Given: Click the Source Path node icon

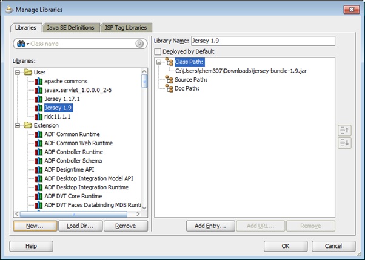Looking at the screenshot, I should tap(169, 79).
